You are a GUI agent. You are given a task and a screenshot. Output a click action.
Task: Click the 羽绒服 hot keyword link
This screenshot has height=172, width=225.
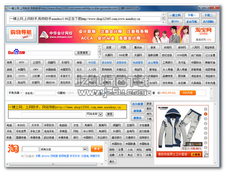[54, 156]
